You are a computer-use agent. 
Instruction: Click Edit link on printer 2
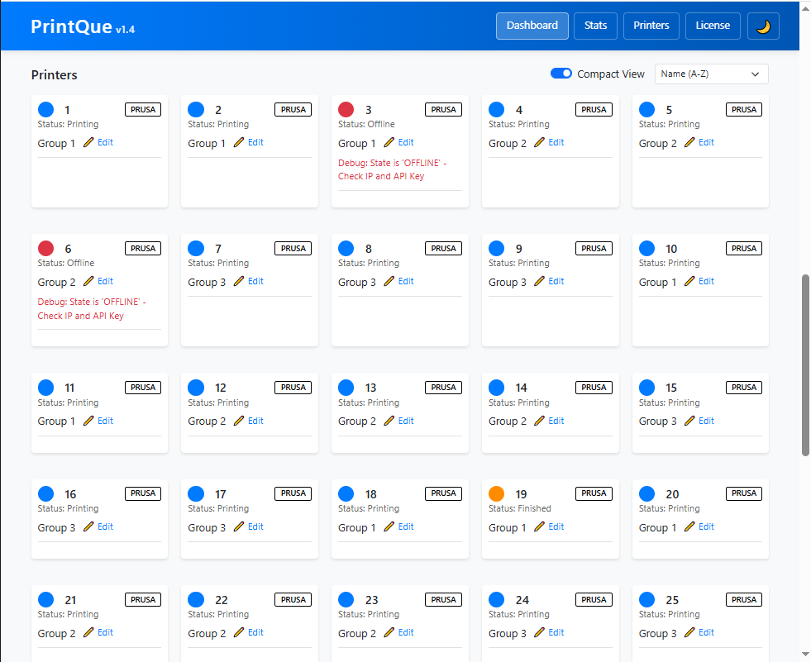pyautogui.click(x=255, y=142)
